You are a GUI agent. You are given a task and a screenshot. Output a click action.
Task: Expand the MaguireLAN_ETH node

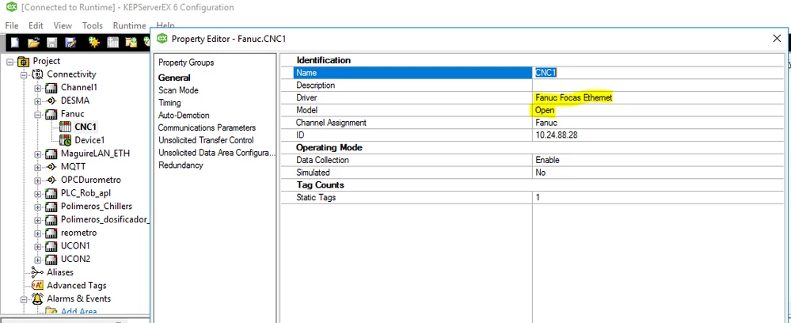[x=38, y=154]
